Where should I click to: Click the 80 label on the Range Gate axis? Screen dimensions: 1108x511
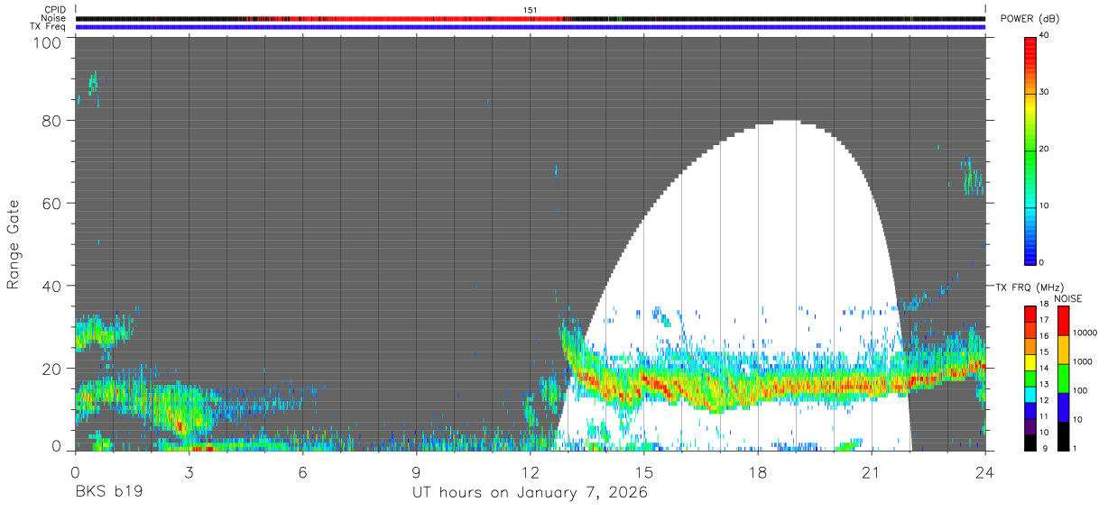tap(52, 121)
